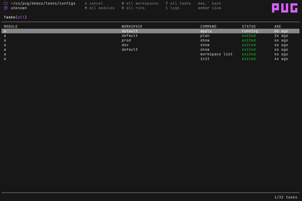
Task: Click the 'enter view' shortcut hint
Action: 209,8
